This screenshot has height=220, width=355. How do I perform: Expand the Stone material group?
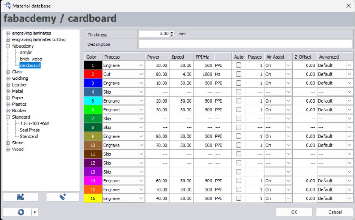[8, 143]
